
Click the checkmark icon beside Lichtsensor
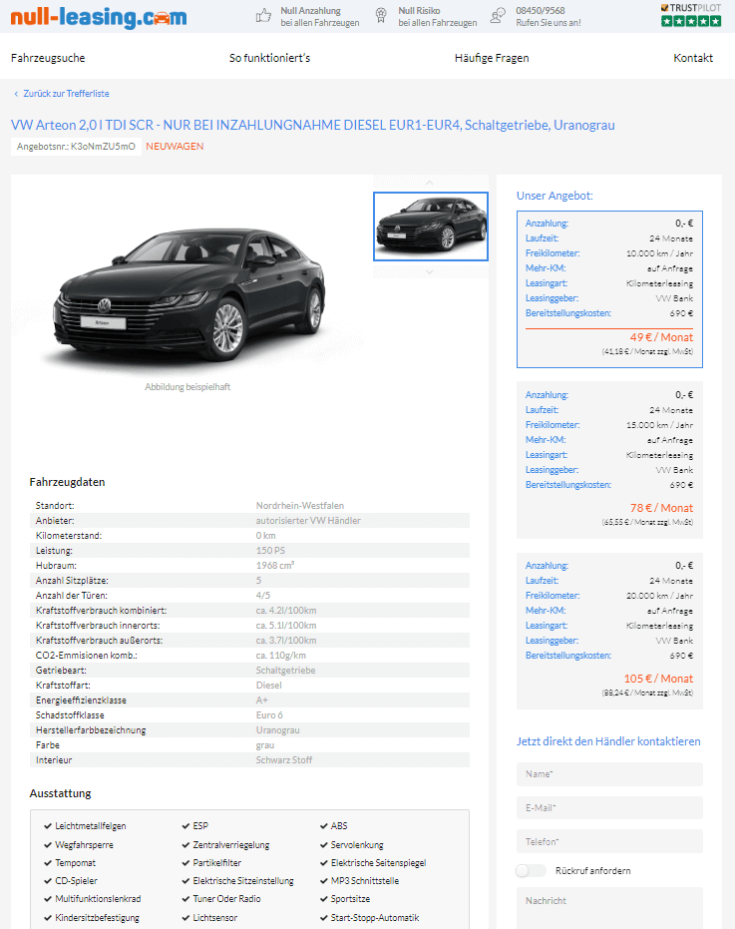coord(185,918)
